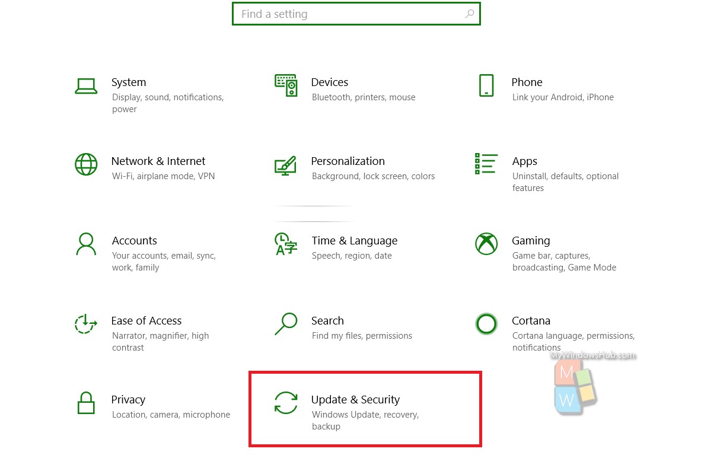This screenshot has width=701, height=455.
Task: Select Privacy settings title
Action: 128,400
